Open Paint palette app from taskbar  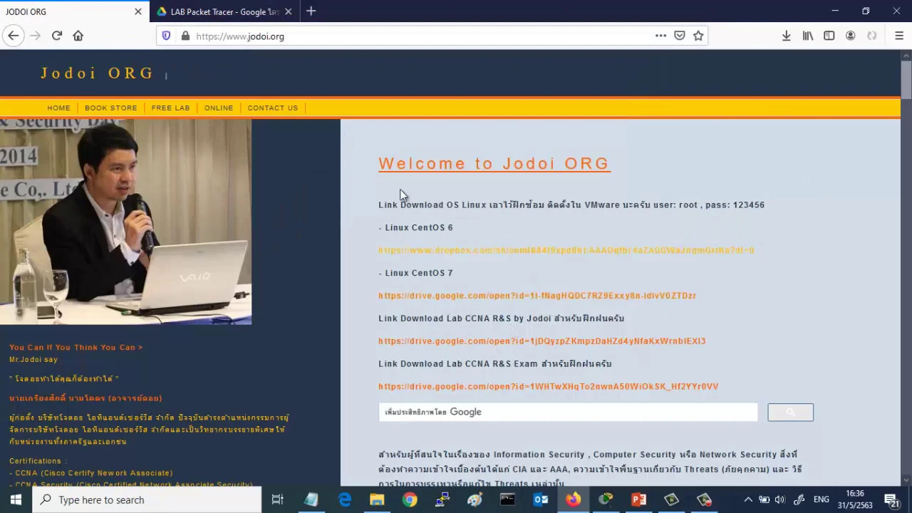475,499
